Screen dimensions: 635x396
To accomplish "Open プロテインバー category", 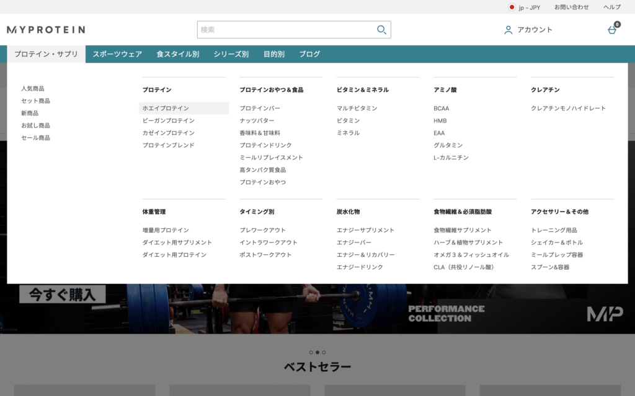I will pyautogui.click(x=260, y=108).
